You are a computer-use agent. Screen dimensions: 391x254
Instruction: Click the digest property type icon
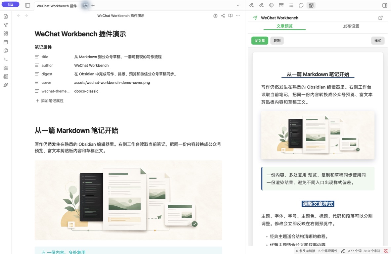pyautogui.click(x=37, y=74)
